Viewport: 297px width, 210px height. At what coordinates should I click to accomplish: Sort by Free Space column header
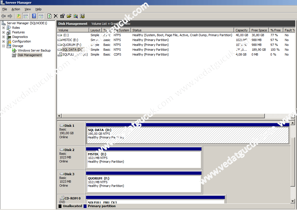259,30
